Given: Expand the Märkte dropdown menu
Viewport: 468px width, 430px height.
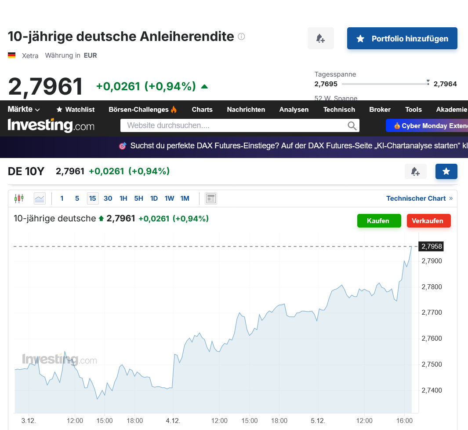Looking at the screenshot, I should coord(24,109).
